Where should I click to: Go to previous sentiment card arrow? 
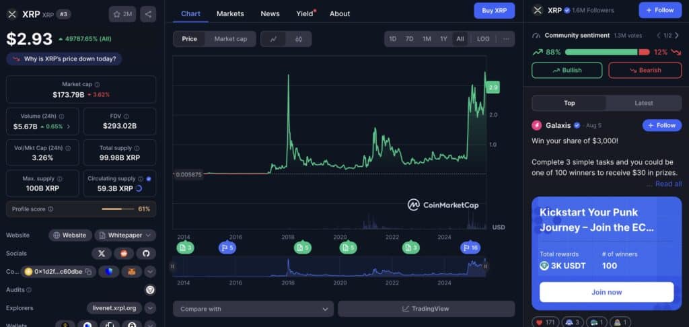[659, 36]
